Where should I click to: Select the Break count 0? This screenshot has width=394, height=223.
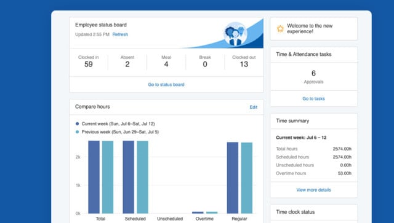pyautogui.click(x=205, y=65)
